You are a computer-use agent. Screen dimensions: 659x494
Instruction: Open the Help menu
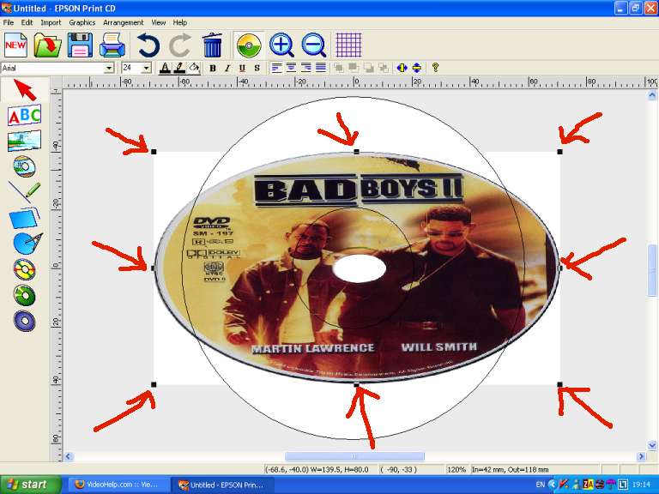click(180, 22)
